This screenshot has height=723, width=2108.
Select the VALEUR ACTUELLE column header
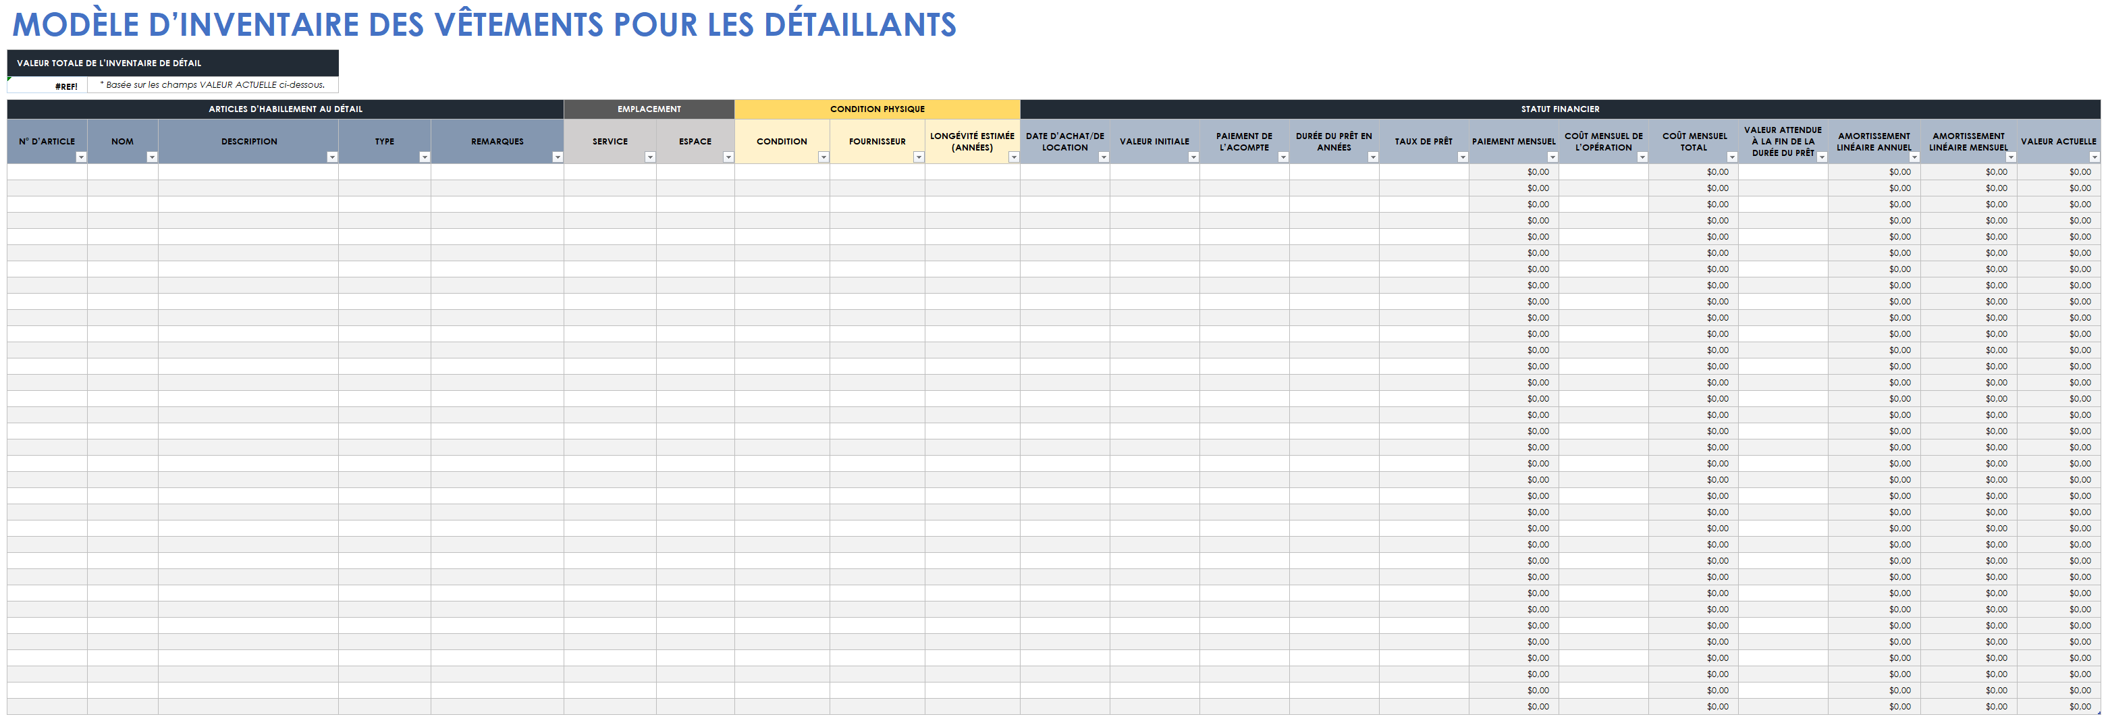click(x=2059, y=141)
